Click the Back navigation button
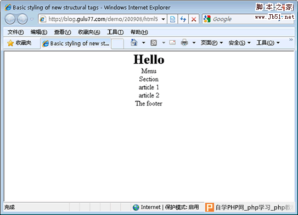This screenshot has height=215, width=298. tap(10, 19)
